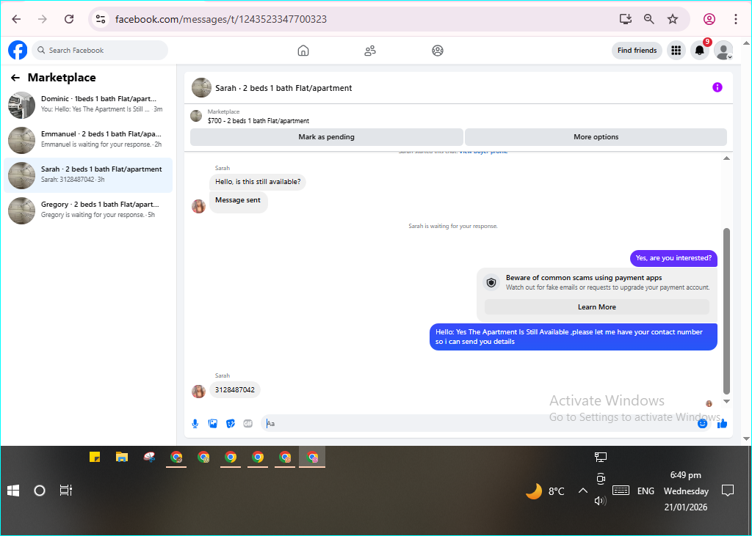Click the Windows Start button
The height and width of the screenshot is (536, 752).
pyautogui.click(x=13, y=491)
